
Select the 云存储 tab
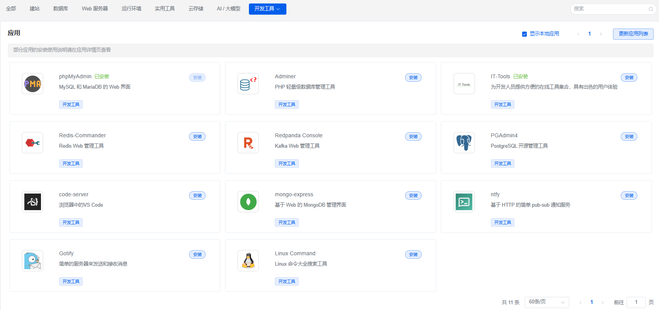coord(196,8)
